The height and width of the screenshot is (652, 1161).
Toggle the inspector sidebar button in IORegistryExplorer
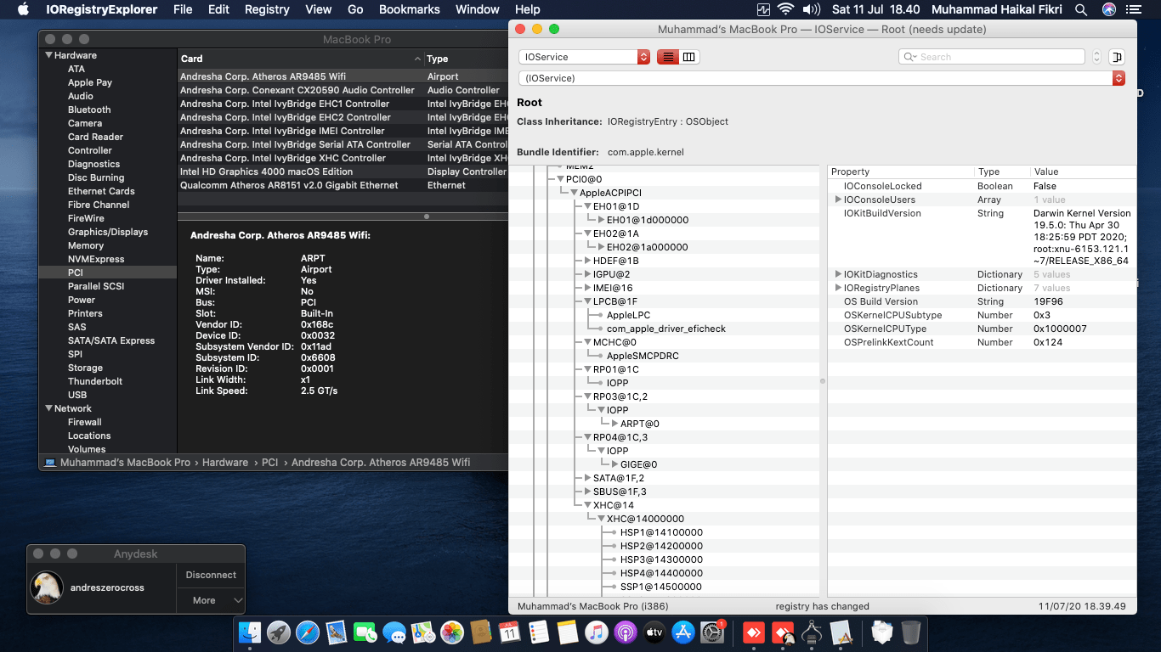pyautogui.click(x=1117, y=57)
